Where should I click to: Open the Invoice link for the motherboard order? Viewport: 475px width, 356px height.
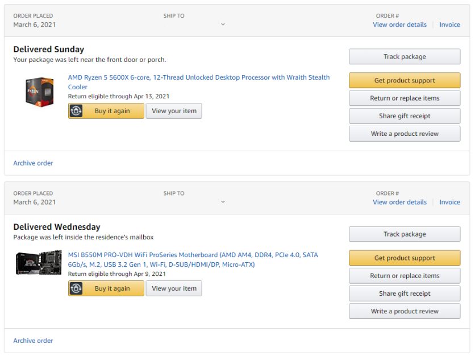pyautogui.click(x=449, y=202)
